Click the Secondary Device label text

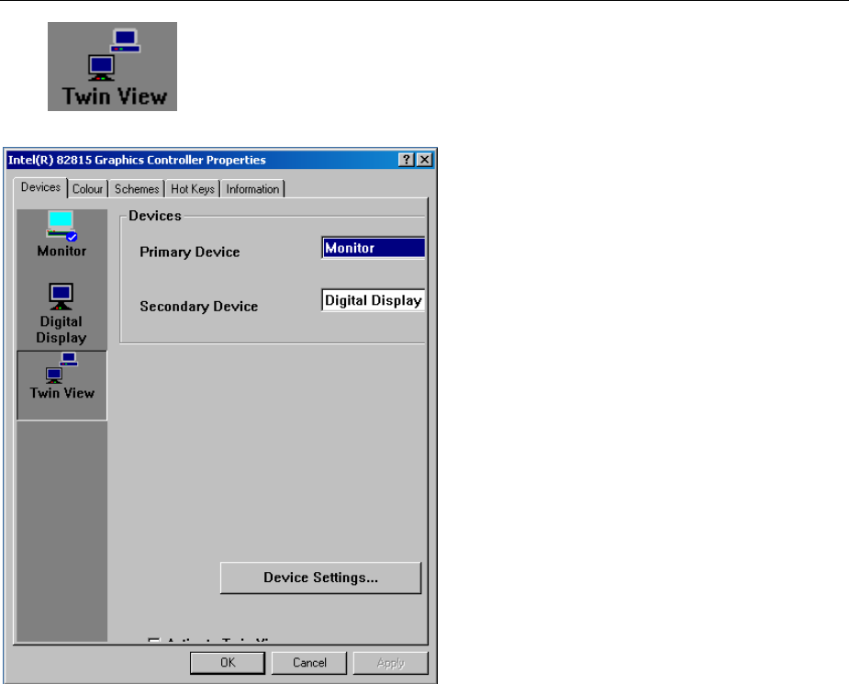pyautogui.click(x=199, y=307)
